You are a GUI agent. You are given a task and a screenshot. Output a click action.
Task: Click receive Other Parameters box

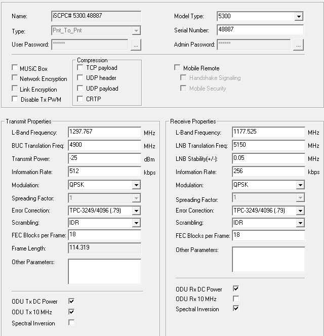[x=268, y=259]
